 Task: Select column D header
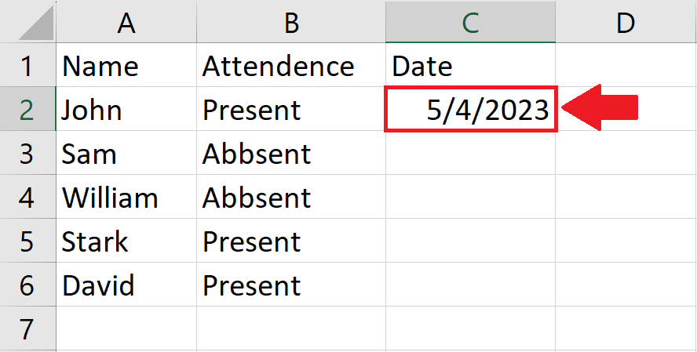pos(626,22)
